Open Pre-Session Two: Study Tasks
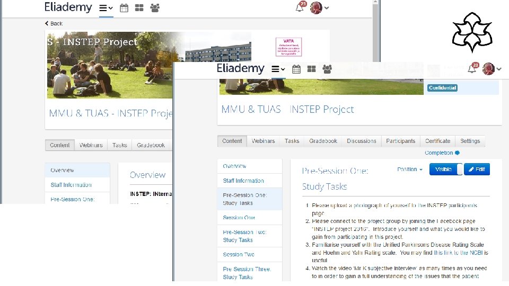This screenshot has width=509, height=286. 250,236
